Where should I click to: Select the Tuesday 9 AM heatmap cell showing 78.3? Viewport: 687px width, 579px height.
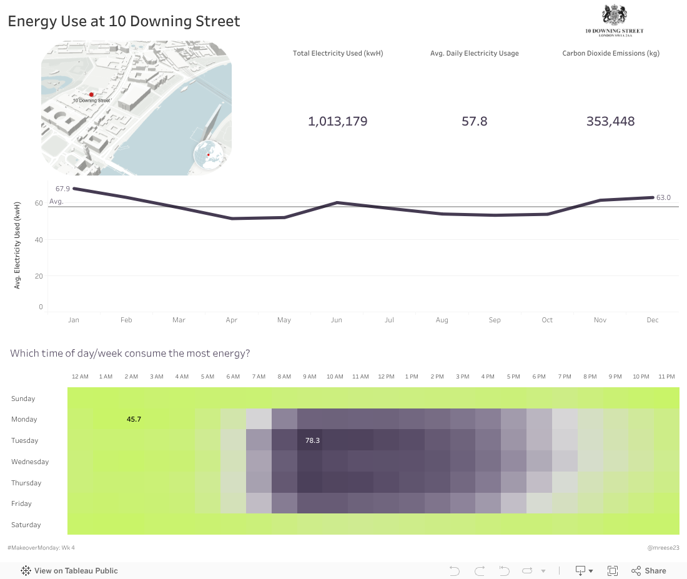point(310,440)
